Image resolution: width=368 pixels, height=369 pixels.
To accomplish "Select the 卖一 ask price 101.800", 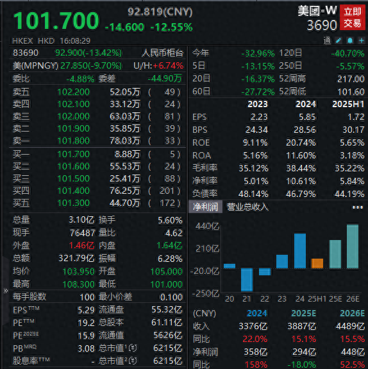I will pos(73,141).
